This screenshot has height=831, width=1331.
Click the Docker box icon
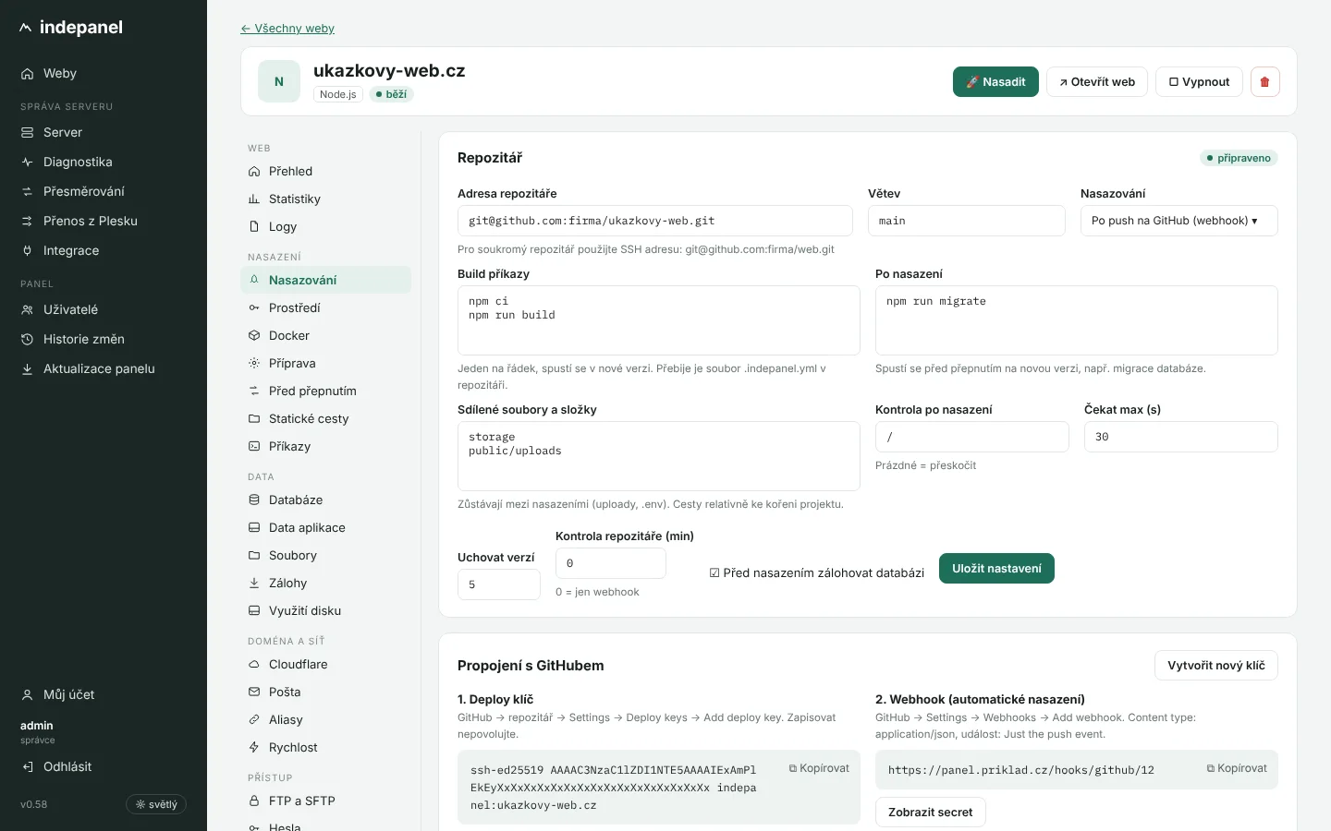pos(254,336)
